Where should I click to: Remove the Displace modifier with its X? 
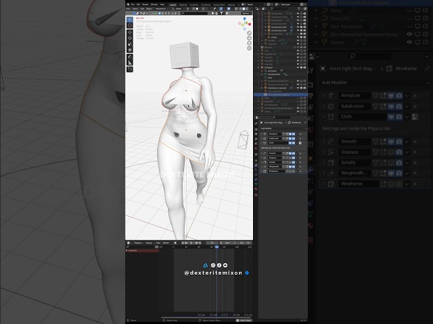(300, 158)
